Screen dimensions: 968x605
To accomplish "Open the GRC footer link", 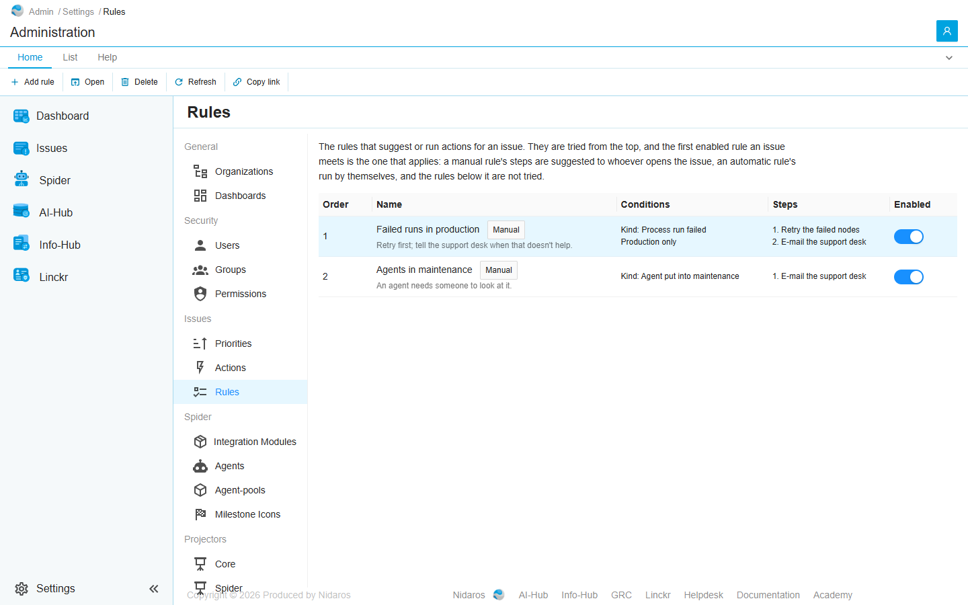I will [621, 595].
